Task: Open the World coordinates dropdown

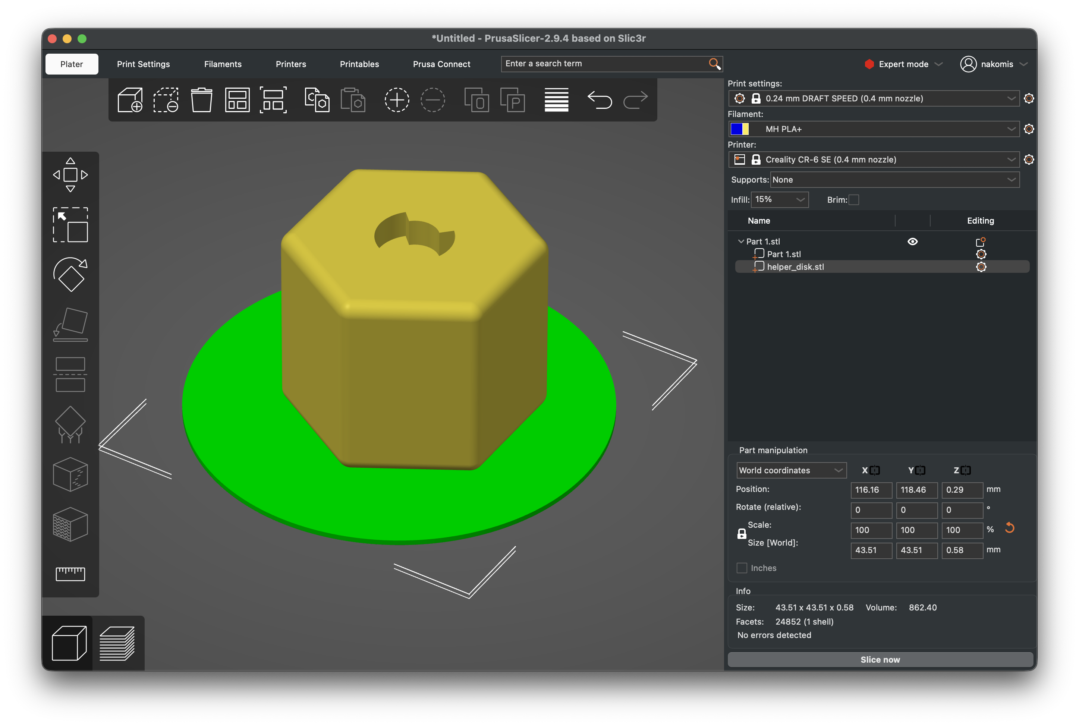Action: click(791, 470)
